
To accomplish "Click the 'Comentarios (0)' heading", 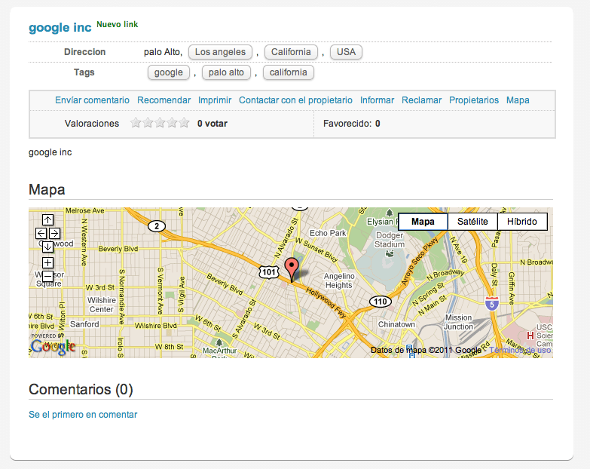I will coord(81,389).
